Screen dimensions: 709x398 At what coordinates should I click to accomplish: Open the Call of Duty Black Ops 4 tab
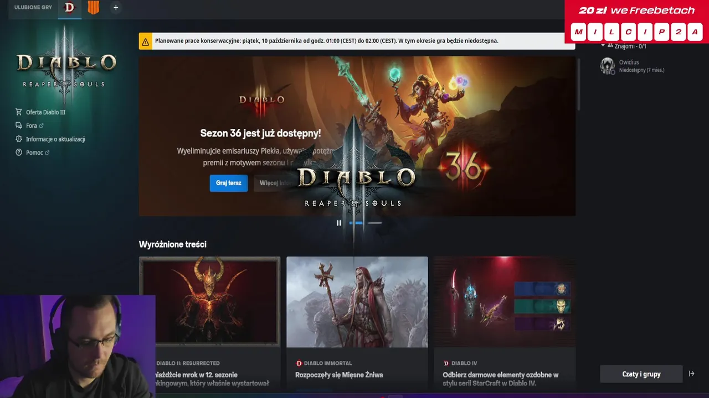[x=94, y=8]
